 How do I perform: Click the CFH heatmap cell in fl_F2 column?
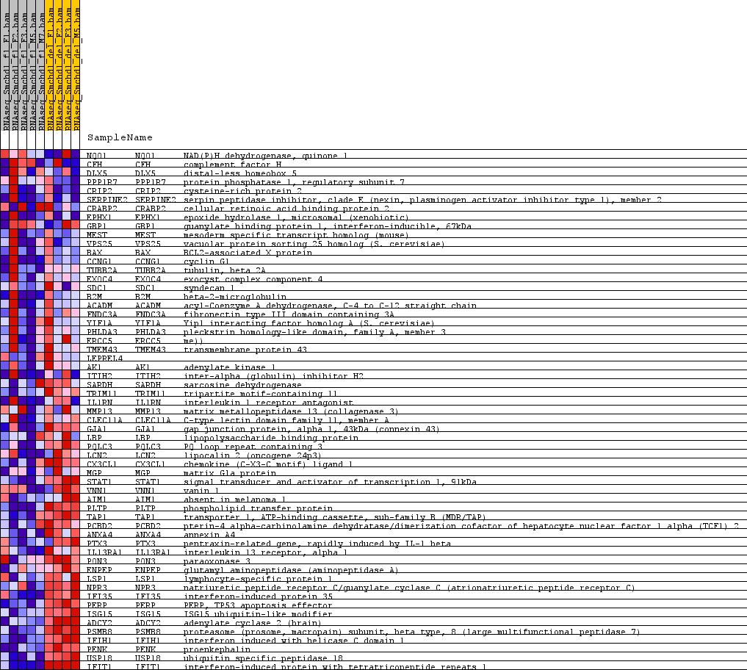pos(14,164)
